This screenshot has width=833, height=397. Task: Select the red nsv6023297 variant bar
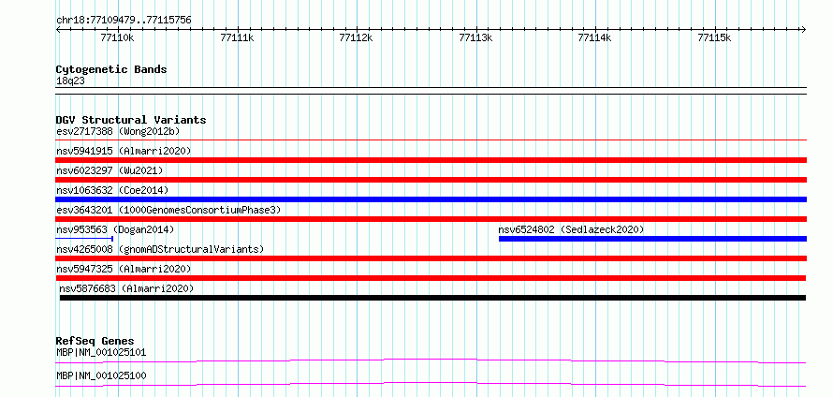(x=431, y=180)
